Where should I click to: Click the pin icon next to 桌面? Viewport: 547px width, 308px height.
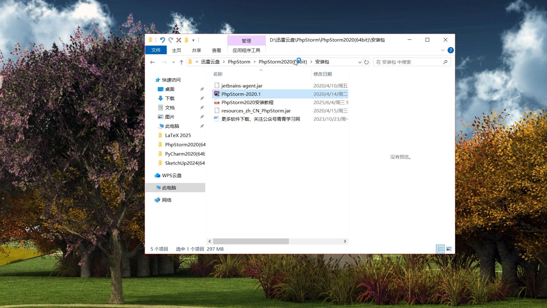pos(202,89)
